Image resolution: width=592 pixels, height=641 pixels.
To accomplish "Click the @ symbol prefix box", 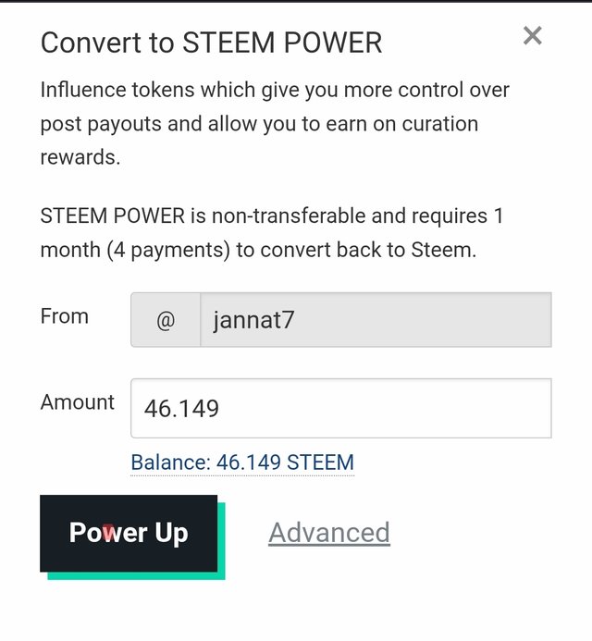I will pos(166,320).
